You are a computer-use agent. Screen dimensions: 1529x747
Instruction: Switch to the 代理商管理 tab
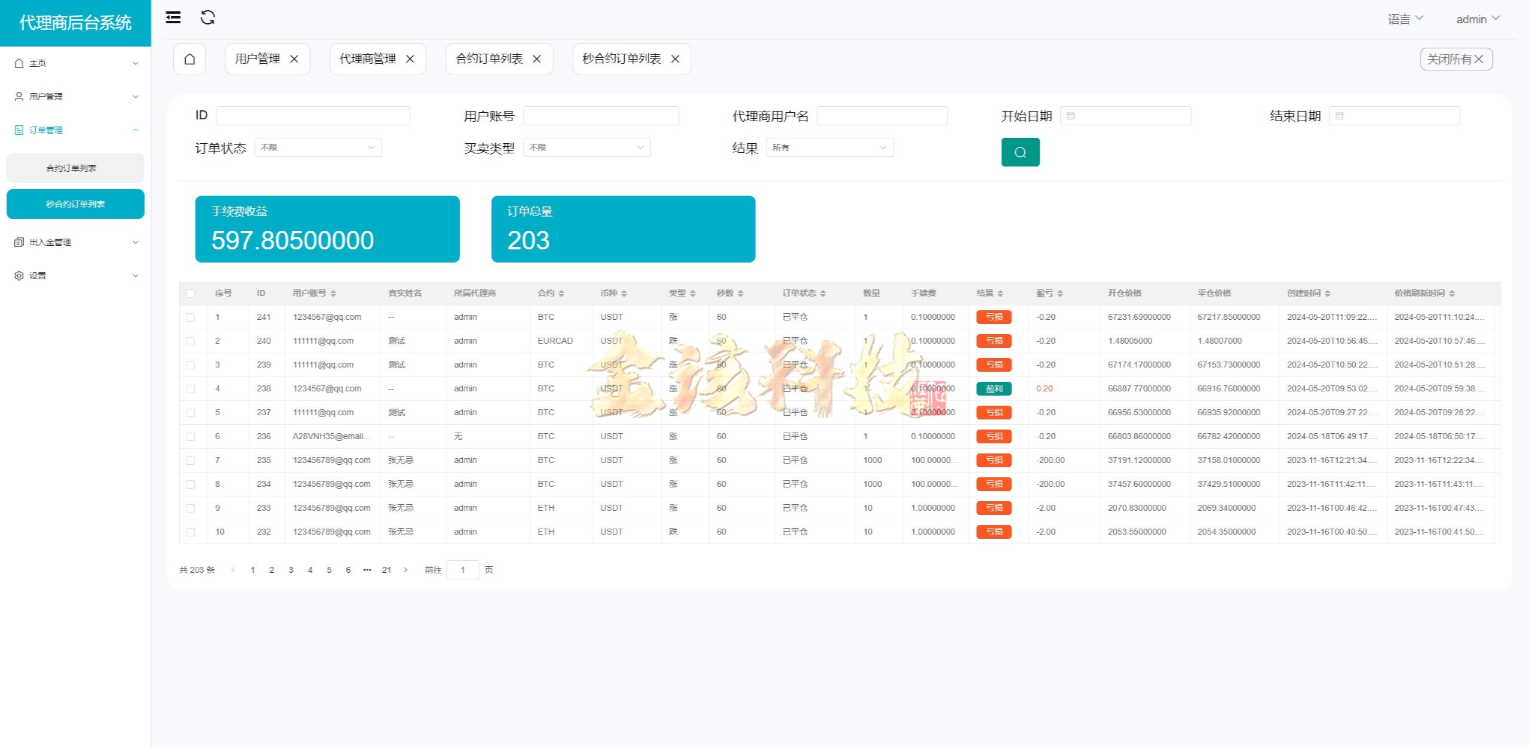click(x=367, y=58)
